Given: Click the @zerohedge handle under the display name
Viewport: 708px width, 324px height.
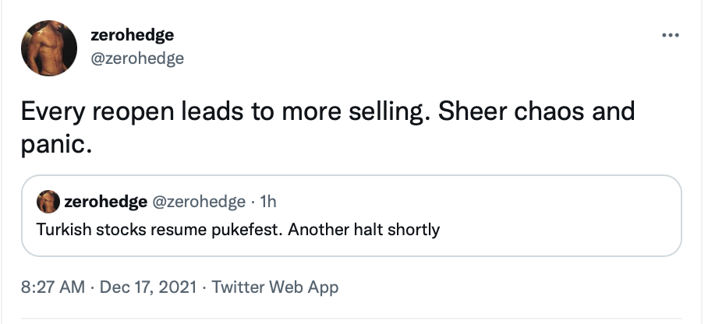Looking at the screenshot, I should (137, 58).
